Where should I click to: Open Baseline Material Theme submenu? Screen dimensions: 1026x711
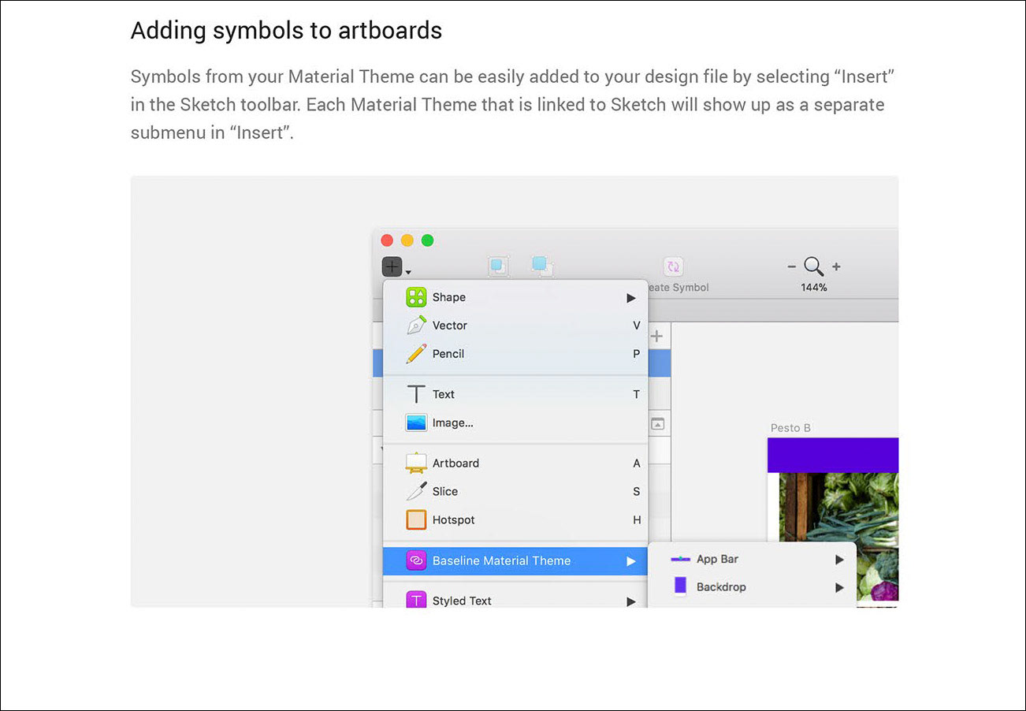point(515,560)
